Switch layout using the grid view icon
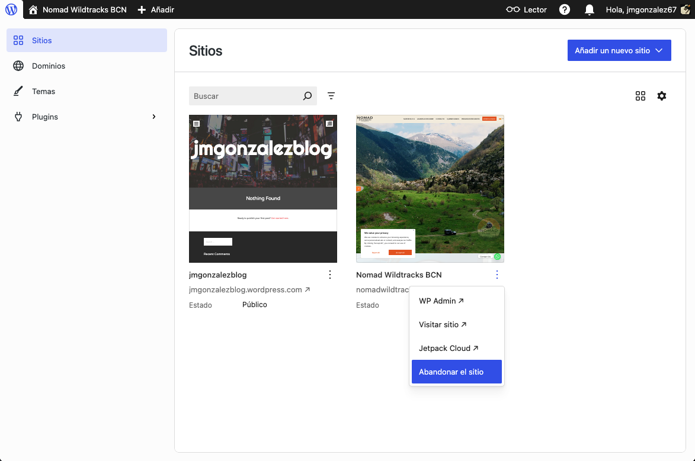The height and width of the screenshot is (461, 695). pos(640,96)
